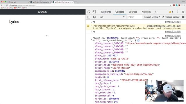Open the first Lyrics.js:34 source link
Screen dimensions: 186x104
[x=173, y=22]
